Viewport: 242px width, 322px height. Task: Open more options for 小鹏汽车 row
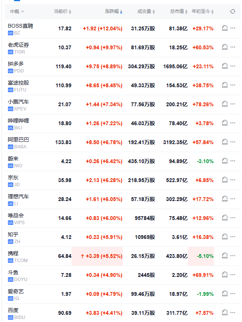[x=233, y=104]
